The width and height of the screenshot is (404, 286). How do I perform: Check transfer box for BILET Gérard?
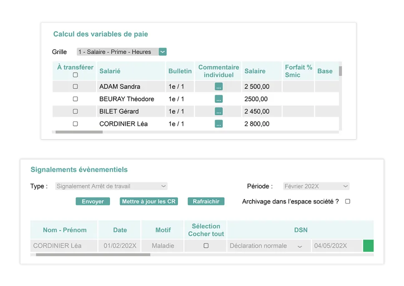tap(75, 111)
